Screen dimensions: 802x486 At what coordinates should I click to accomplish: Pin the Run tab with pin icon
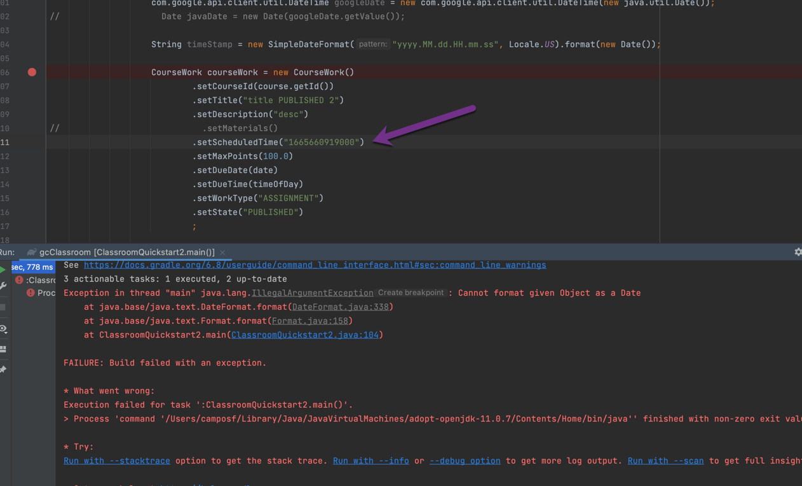coord(3,369)
